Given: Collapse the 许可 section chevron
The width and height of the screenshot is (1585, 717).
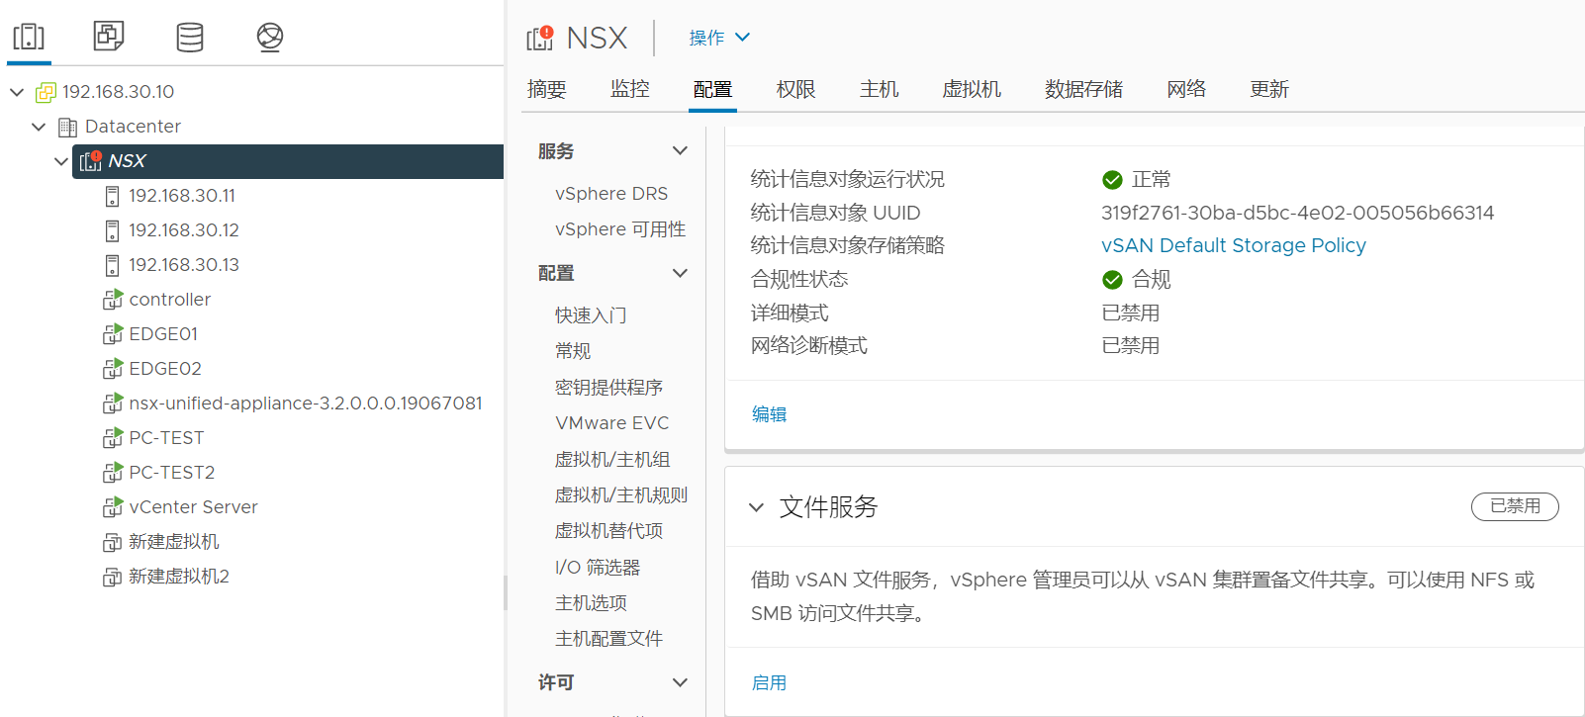Looking at the screenshot, I should (x=680, y=682).
